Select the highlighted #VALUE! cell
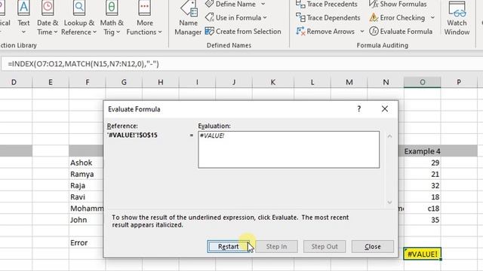Viewport: 483px width, 271px height. click(422, 254)
